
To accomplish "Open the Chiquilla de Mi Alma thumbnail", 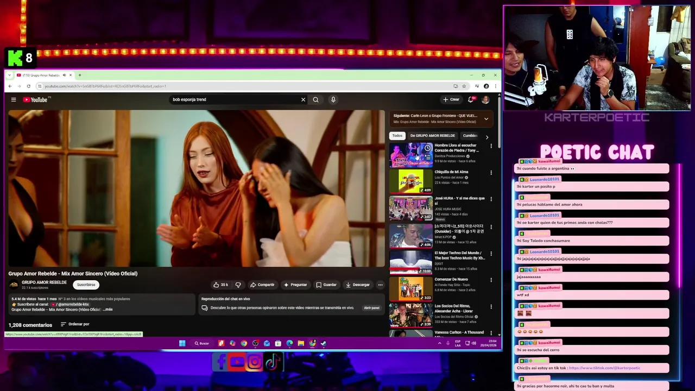I will (x=411, y=181).
